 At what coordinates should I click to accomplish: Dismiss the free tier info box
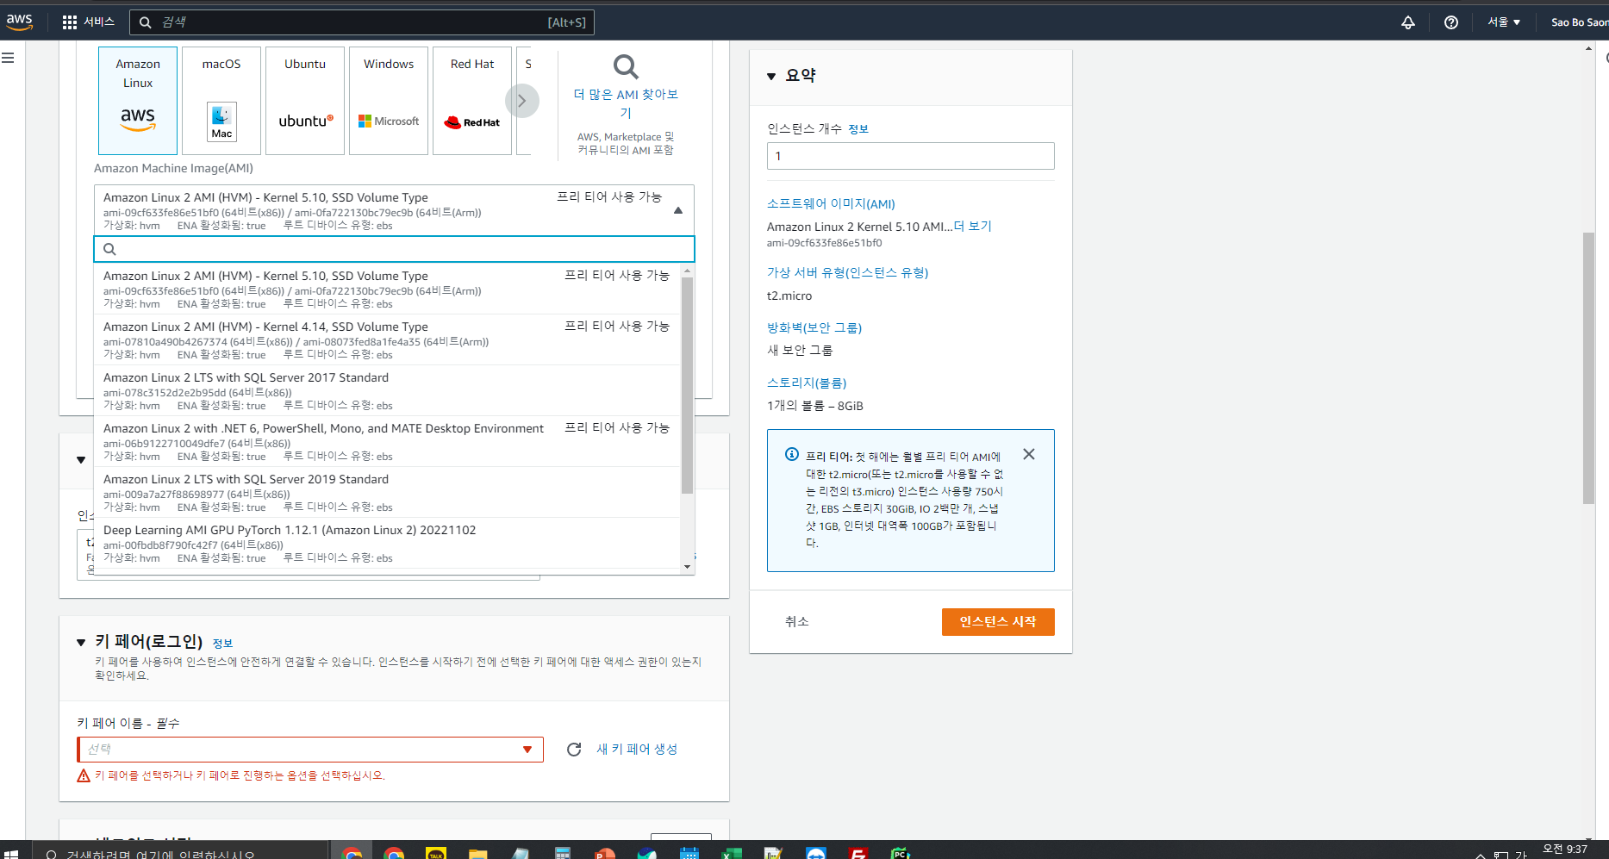pos(1029,454)
